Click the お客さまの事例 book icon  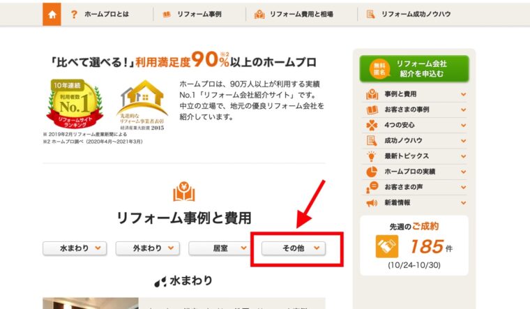tap(372, 110)
